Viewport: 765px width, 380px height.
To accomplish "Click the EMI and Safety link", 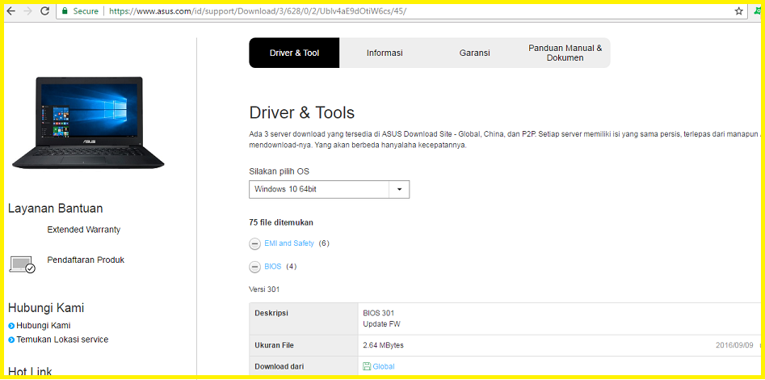I will 289,243.
